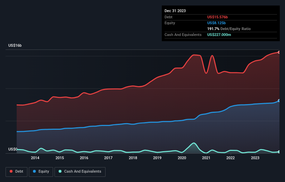285x182 pixels.
Task: Select the Cash endpoint marker on chart
Action: pyautogui.click(x=279, y=152)
